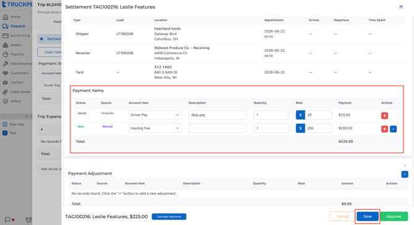Click the Reports pie chart icon
Viewport: 414px width, 225px height.
6,54
